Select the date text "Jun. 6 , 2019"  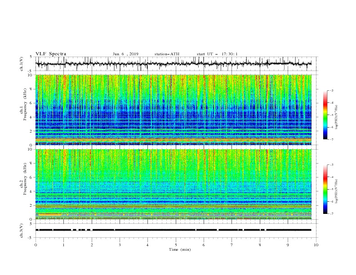pos(125,54)
